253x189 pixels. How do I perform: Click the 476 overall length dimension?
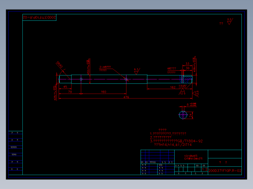pyautogui.click(x=126, y=97)
